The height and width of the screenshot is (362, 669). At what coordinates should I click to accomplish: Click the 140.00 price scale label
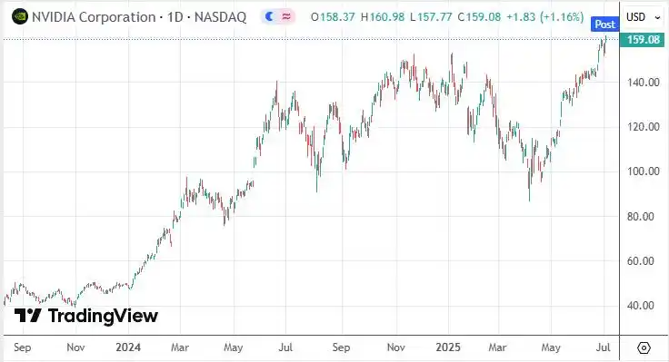click(643, 83)
